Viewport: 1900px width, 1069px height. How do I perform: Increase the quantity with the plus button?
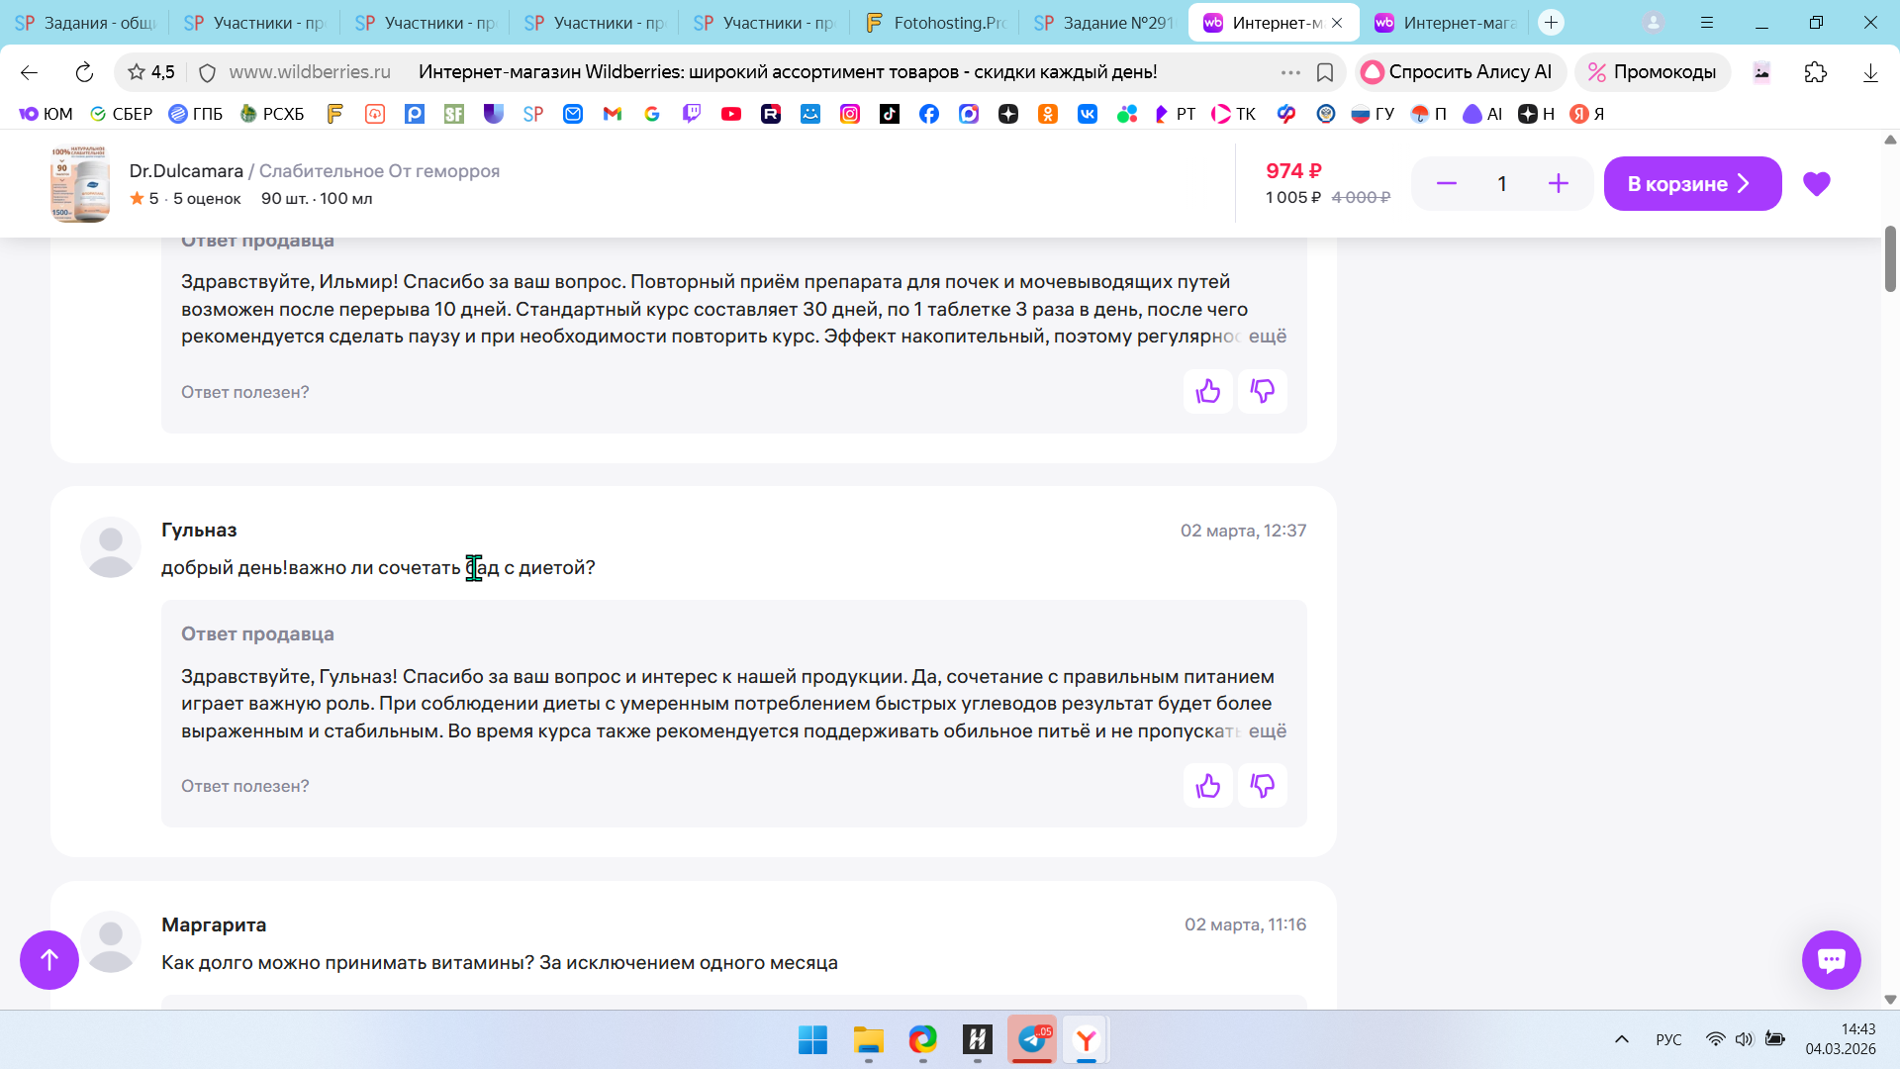tap(1558, 184)
